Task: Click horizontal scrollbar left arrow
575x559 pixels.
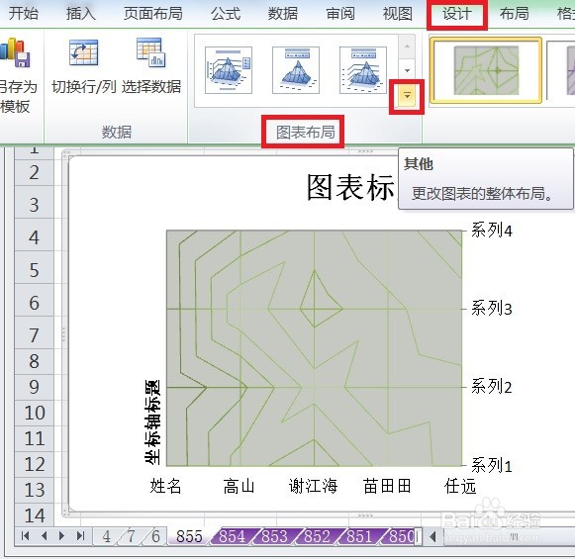Action: (433, 537)
